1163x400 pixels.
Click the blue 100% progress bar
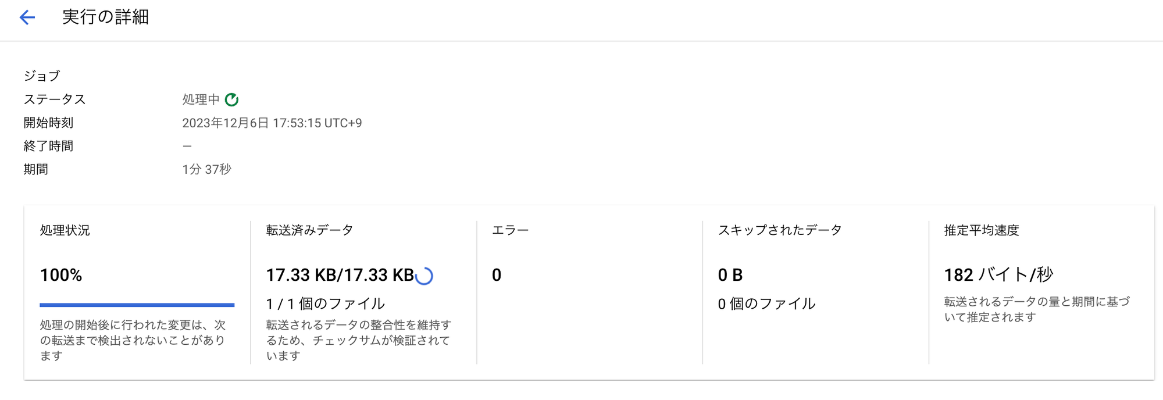(137, 305)
